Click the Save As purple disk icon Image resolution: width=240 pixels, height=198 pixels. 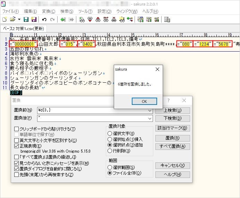click(34, 19)
